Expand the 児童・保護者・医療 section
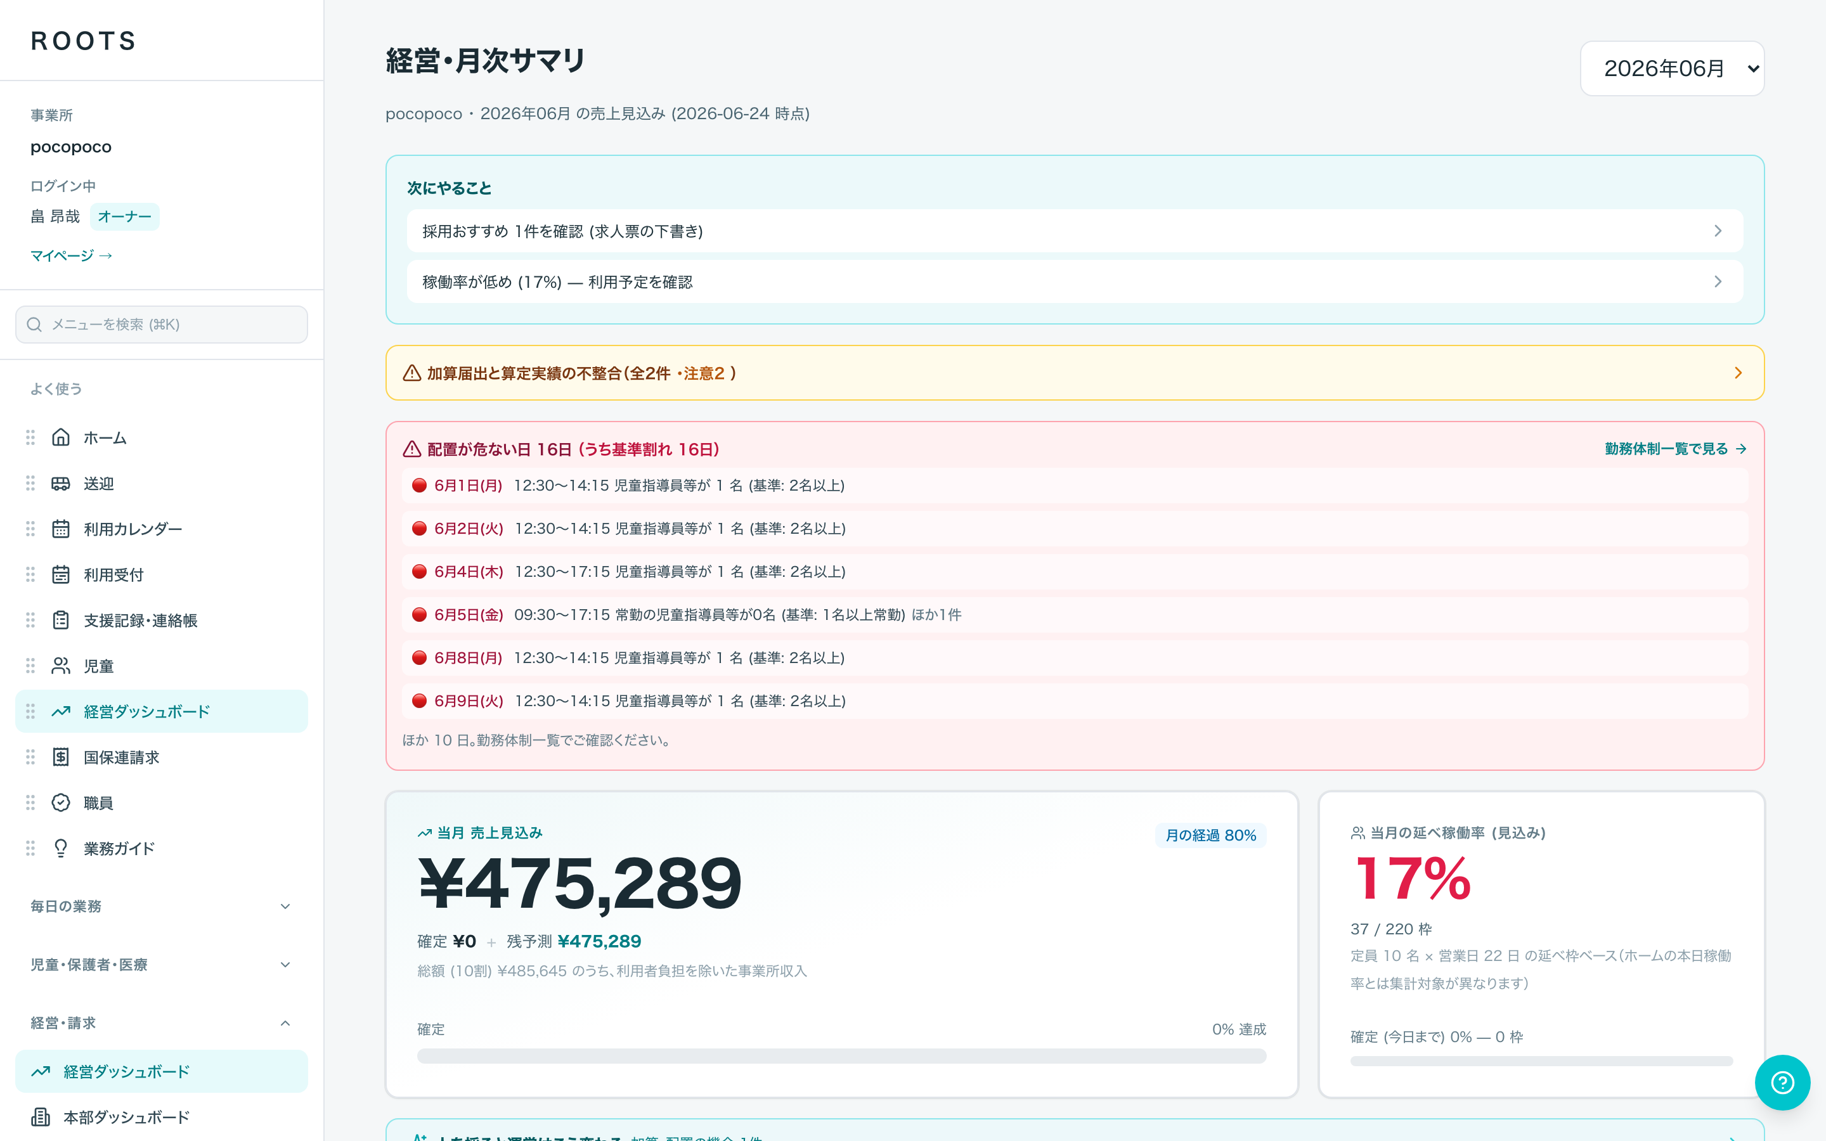 pyautogui.click(x=160, y=964)
